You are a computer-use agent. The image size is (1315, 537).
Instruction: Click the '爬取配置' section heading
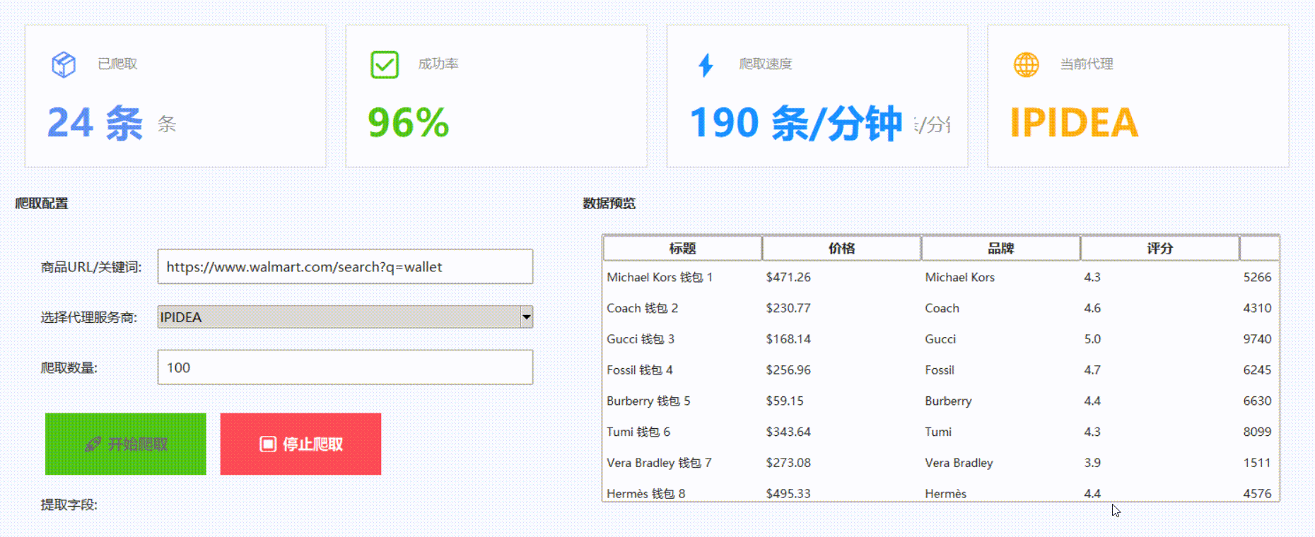[x=42, y=203]
